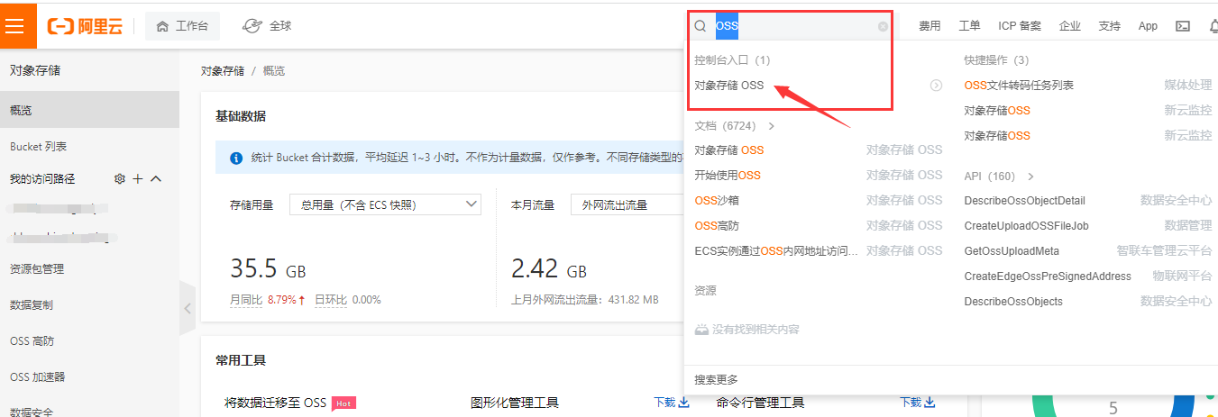Viewport: 1218px width, 417px height.
Task: Click circular arrow icon beside console entry
Action: (936, 86)
